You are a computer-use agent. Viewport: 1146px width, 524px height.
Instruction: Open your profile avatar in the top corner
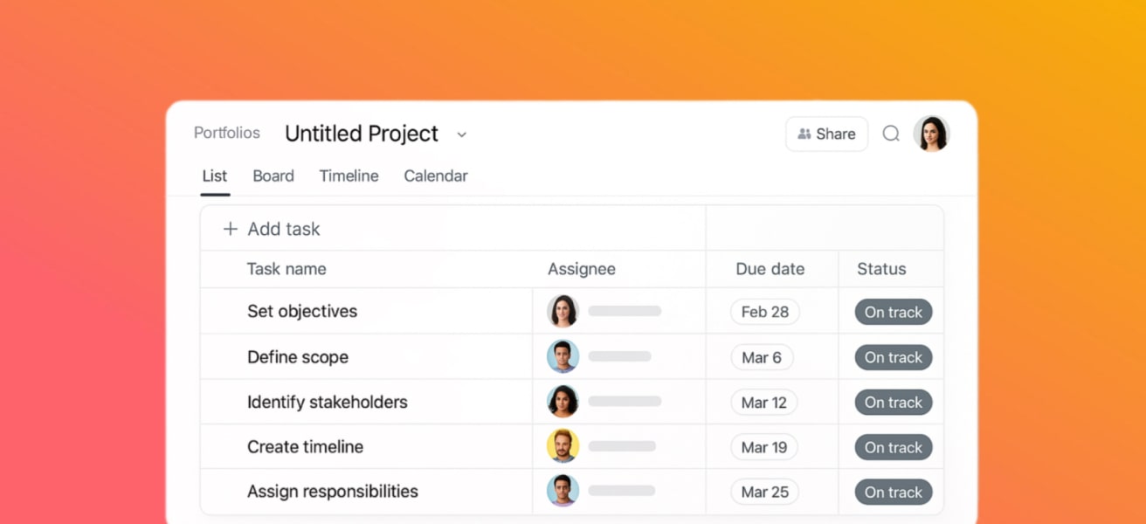(x=932, y=133)
